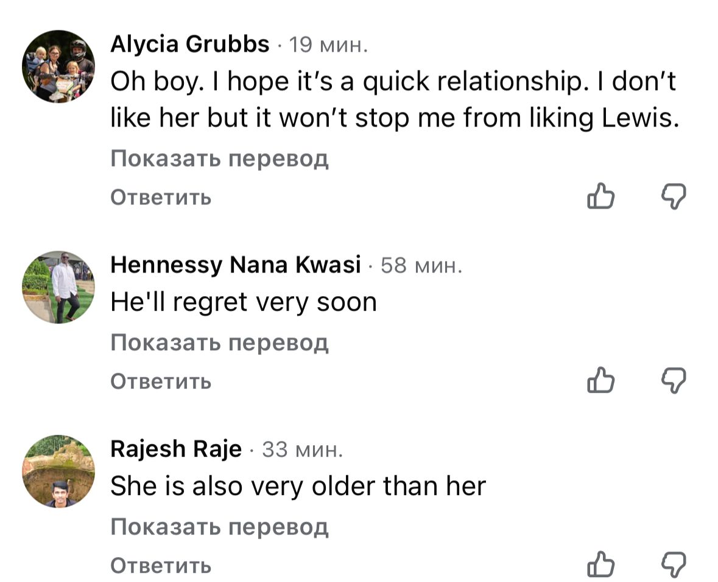718x582 pixels.
Task: Reply to Rajesh Raje via Ответить
Action: pyautogui.click(x=161, y=566)
